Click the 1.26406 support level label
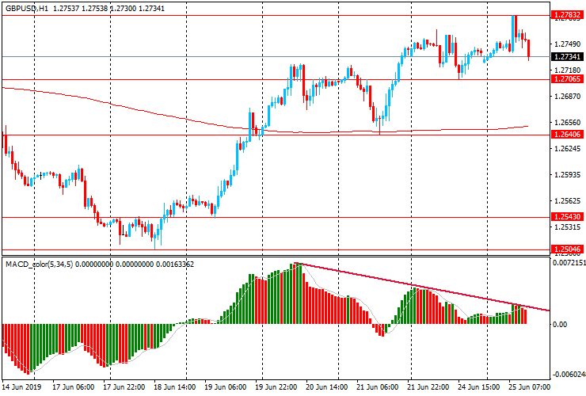 (x=567, y=134)
